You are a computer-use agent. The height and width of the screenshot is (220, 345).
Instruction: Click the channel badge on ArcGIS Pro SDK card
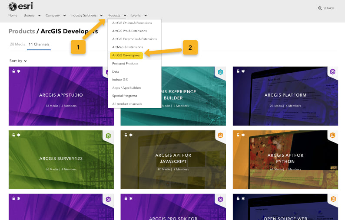[x=220, y=199]
